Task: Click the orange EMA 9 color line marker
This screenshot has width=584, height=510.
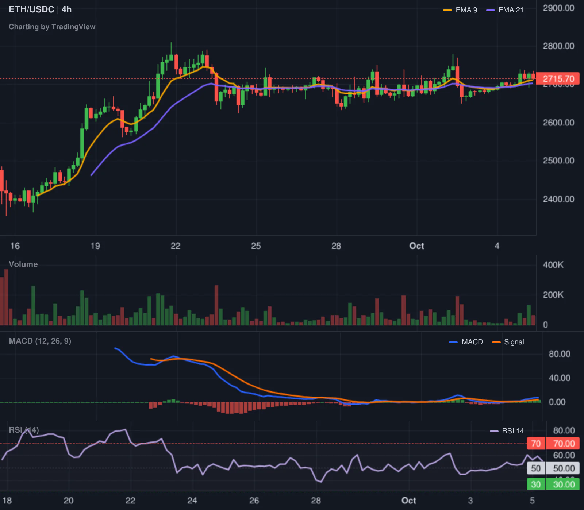Action: [447, 10]
